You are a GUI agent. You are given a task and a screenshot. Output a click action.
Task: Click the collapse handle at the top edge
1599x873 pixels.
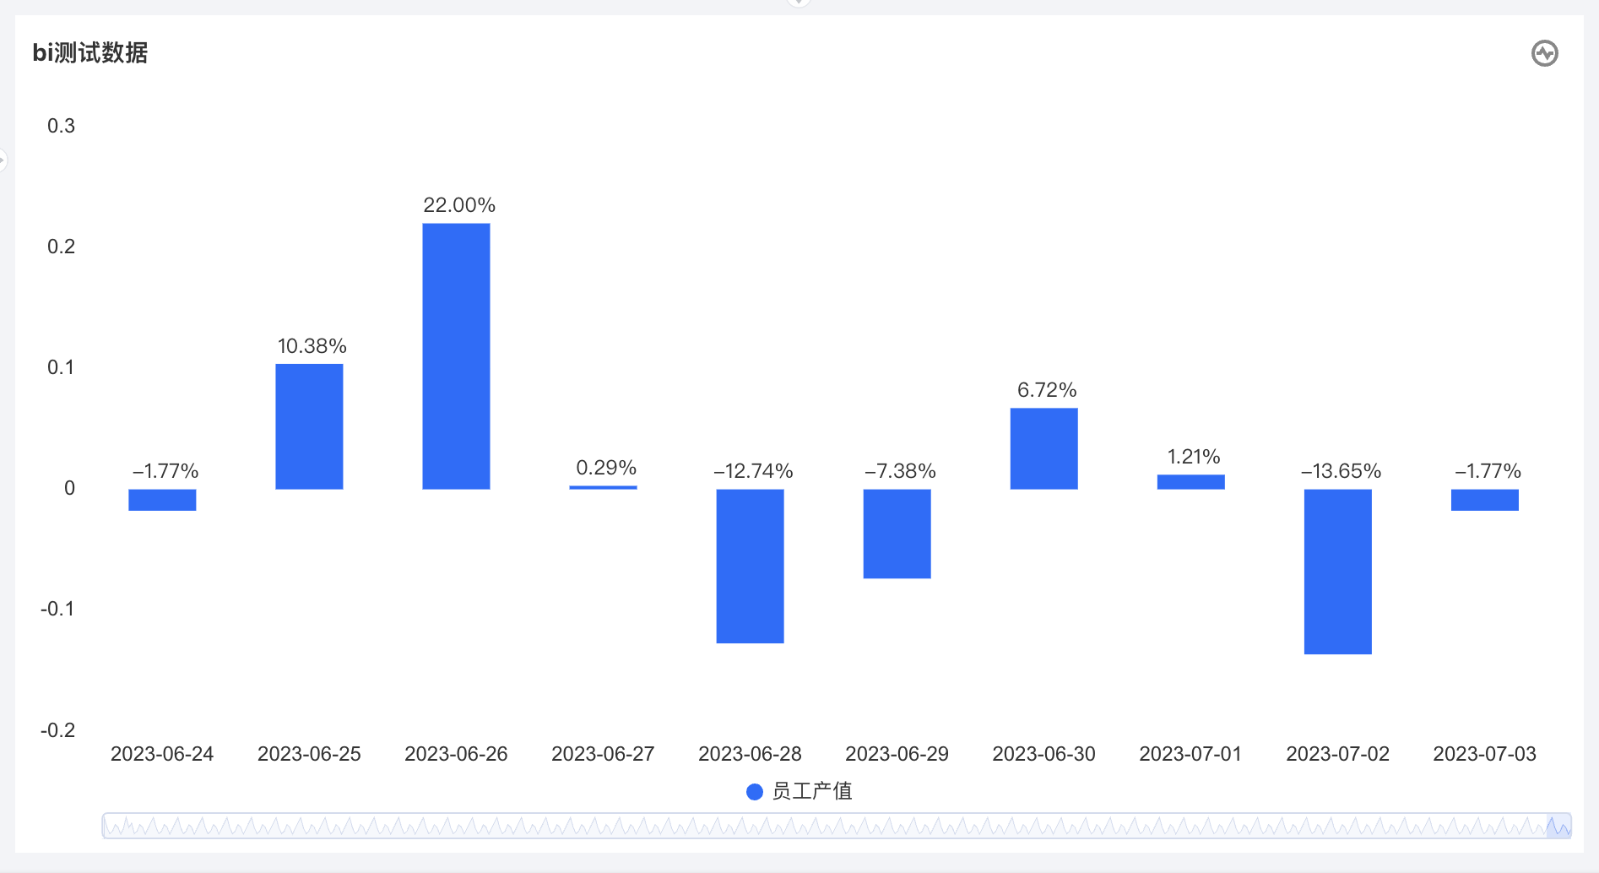[x=798, y=3]
